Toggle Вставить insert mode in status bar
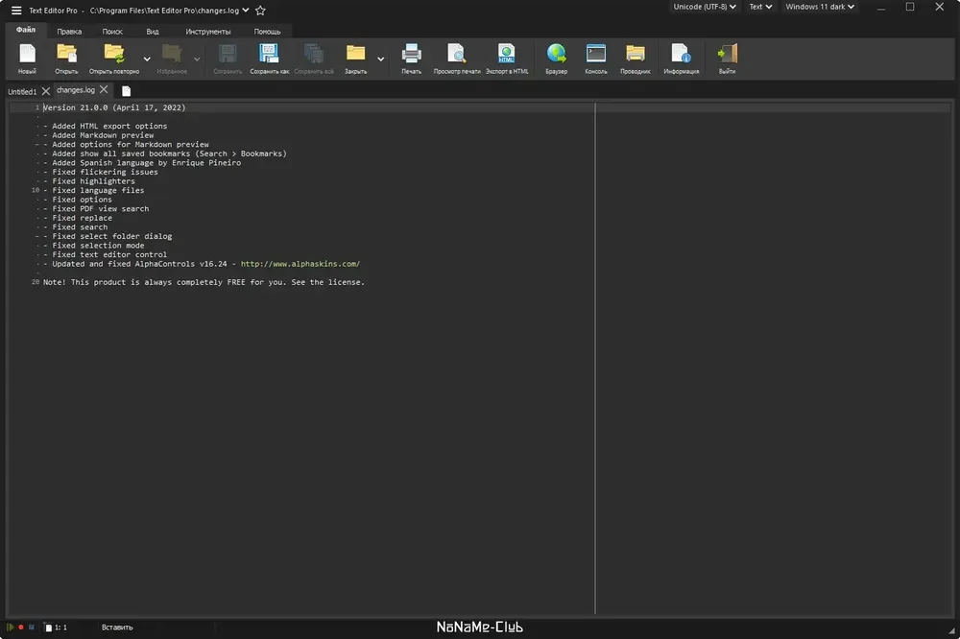960x639 pixels. (x=117, y=627)
